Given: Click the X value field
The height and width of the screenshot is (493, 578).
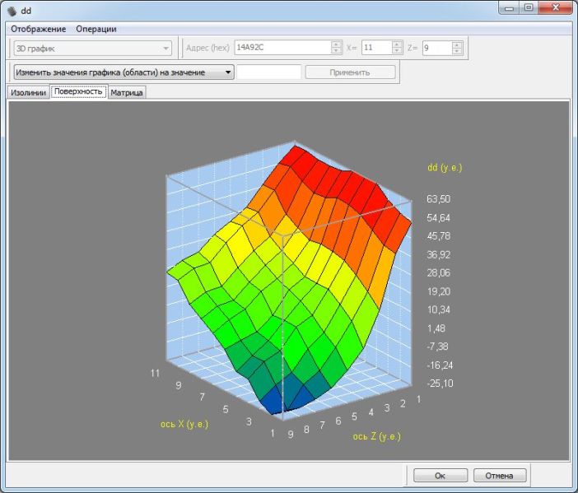Looking at the screenshot, I should point(375,49).
